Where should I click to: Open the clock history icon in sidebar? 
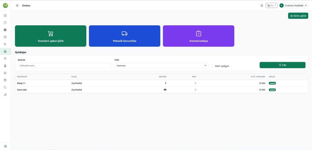point(5,87)
